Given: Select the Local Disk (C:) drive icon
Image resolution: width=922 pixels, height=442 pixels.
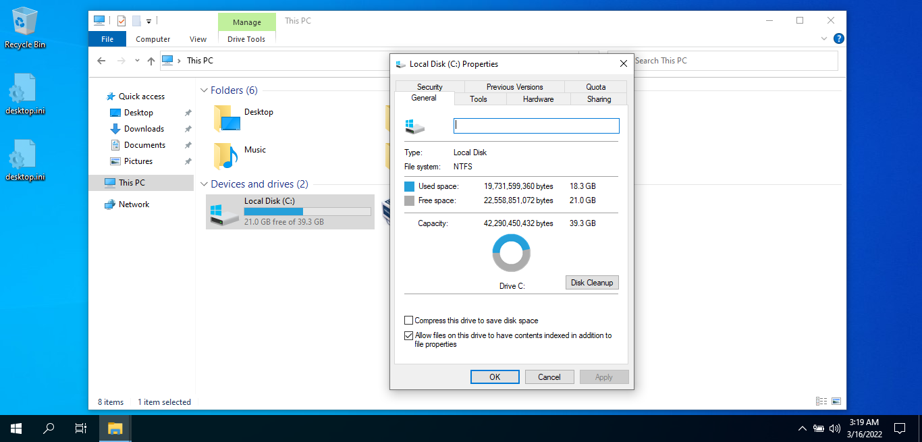Looking at the screenshot, I should 223,215.
